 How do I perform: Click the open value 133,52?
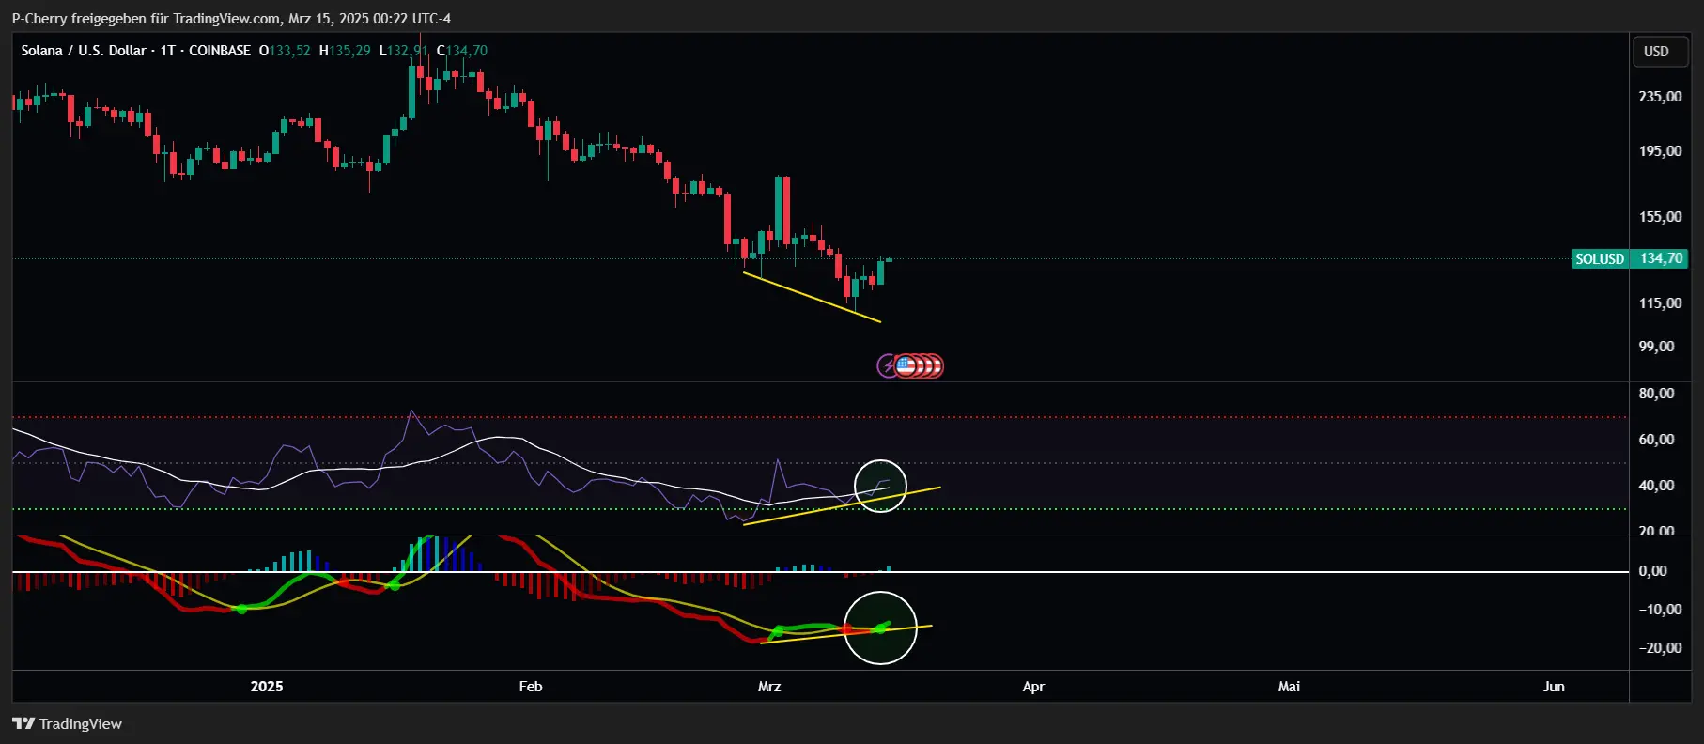[289, 51]
